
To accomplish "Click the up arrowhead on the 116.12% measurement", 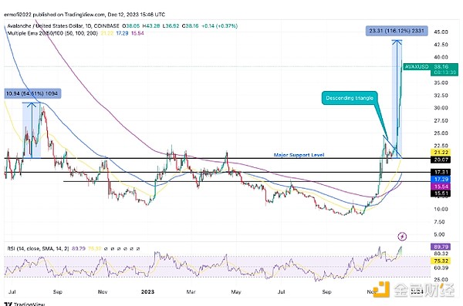I will tap(397, 43).
